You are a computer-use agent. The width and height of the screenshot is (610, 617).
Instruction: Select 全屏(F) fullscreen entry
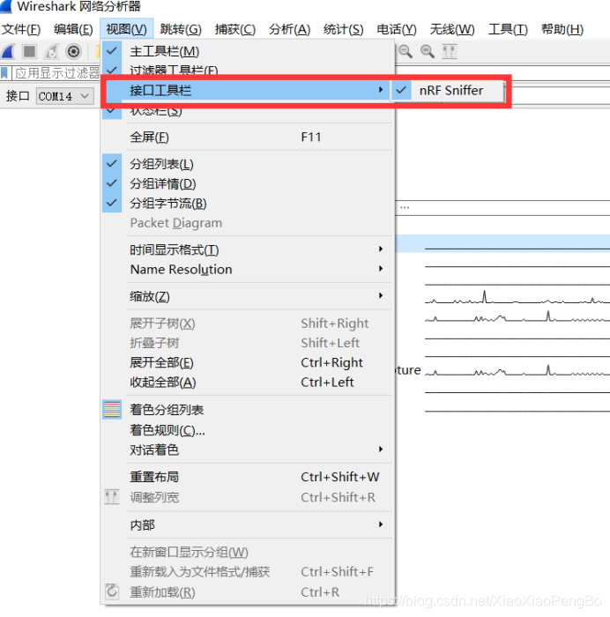click(x=249, y=137)
